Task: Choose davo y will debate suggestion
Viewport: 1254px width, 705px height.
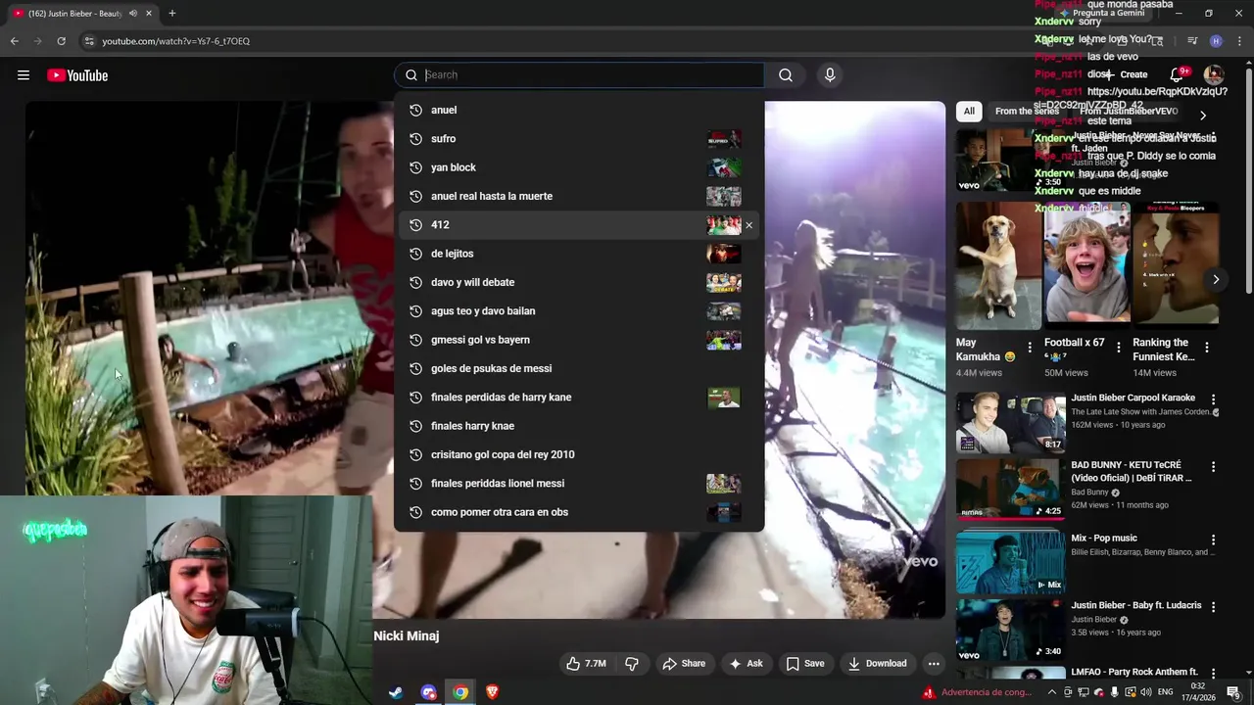Action: (579, 282)
